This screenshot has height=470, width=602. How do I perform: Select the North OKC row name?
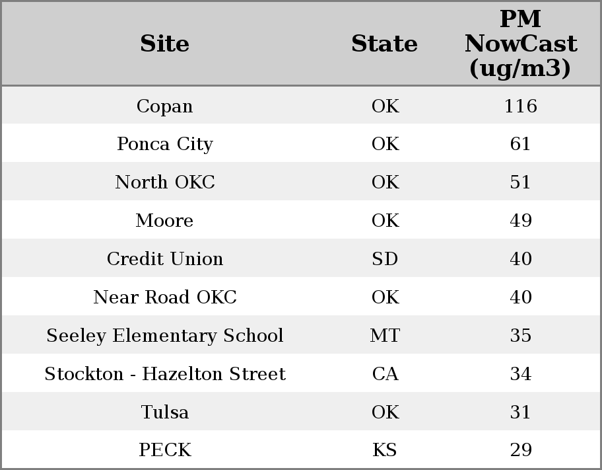[164, 182]
